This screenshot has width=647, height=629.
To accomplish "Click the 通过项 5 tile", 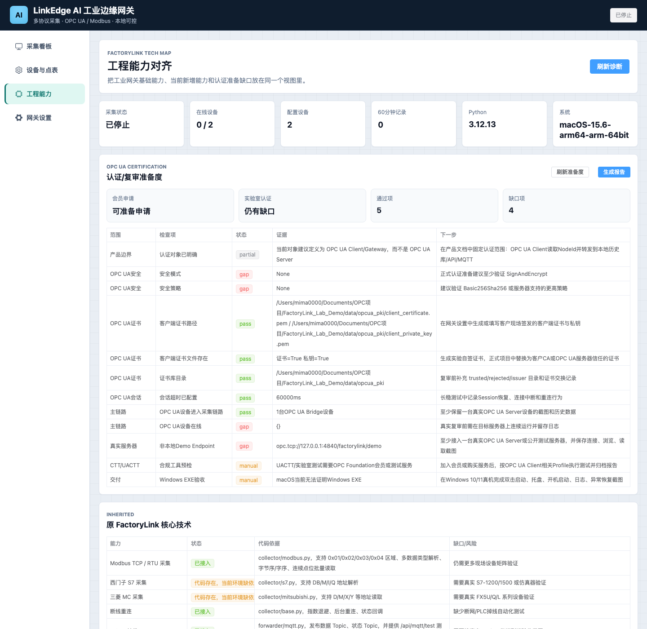I will point(434,205).
